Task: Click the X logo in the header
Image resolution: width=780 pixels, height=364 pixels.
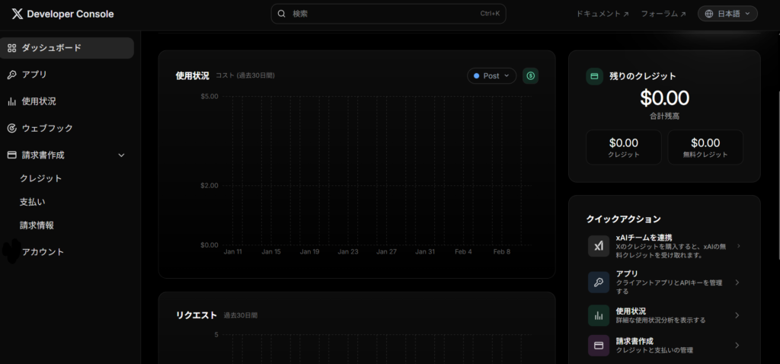Action: coord(17,14)
